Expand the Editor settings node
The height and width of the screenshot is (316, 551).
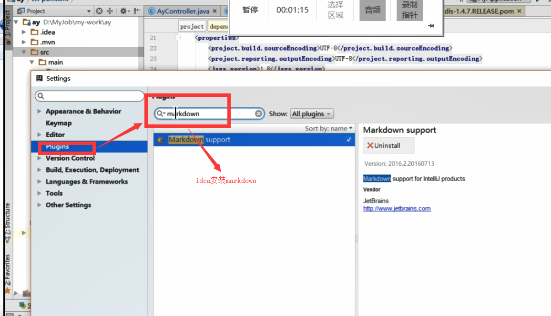pos(40,134)
